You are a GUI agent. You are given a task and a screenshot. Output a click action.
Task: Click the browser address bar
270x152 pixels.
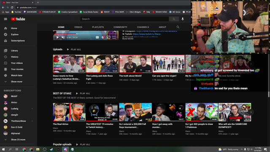tap(103, 8)
